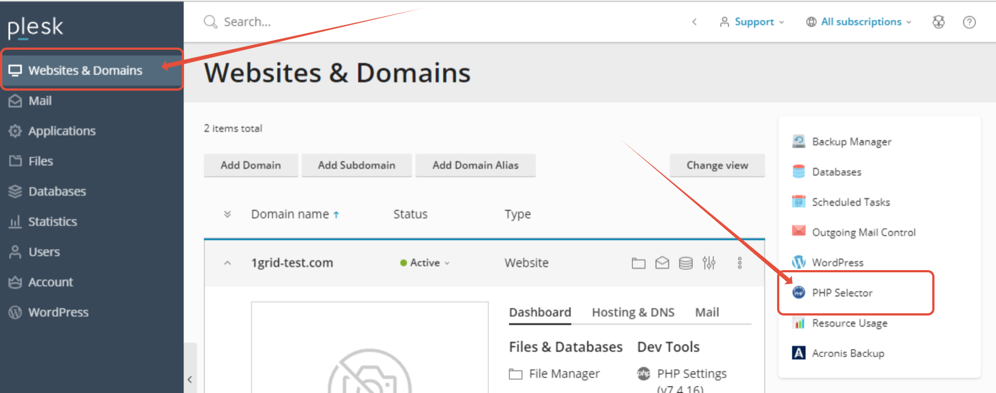The width and height of the screenshot is (996, 393).
Task: Collapse the 1grid-test.com row
Action: pyautogui.click(x=227, y=263)
